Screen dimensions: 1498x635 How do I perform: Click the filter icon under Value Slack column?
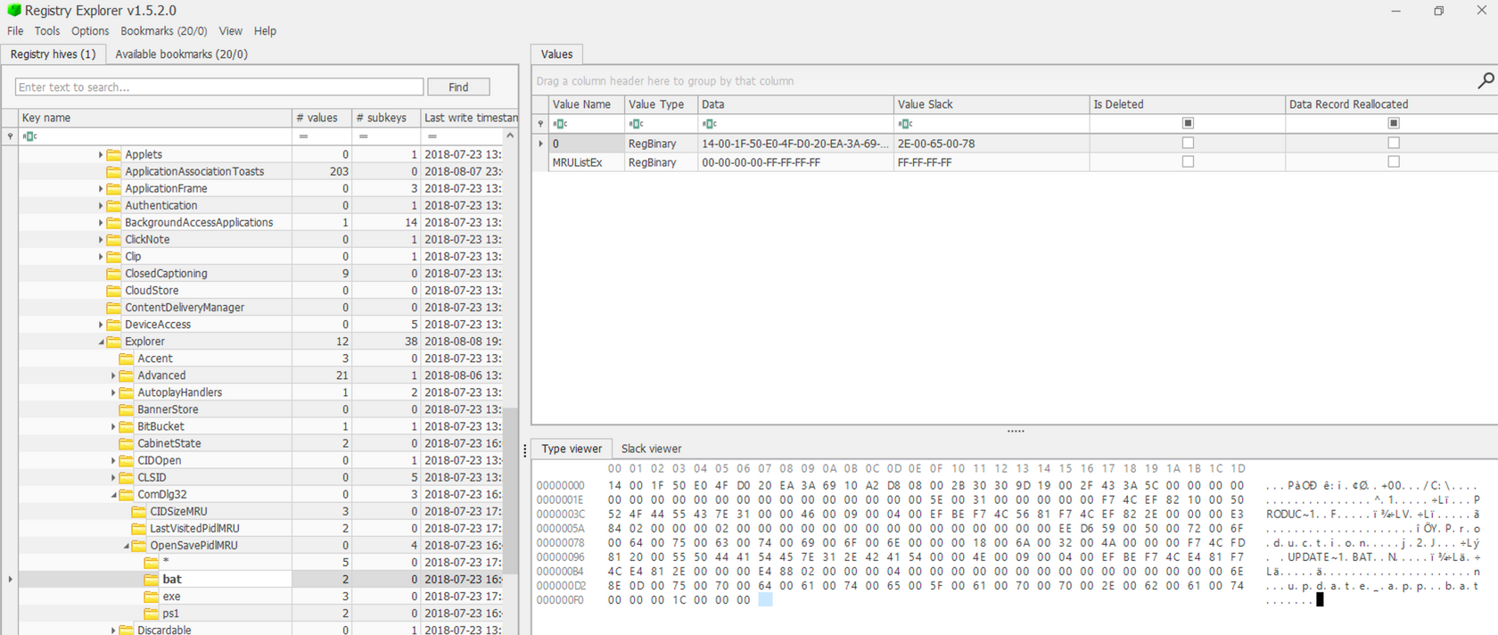(905, 124)
